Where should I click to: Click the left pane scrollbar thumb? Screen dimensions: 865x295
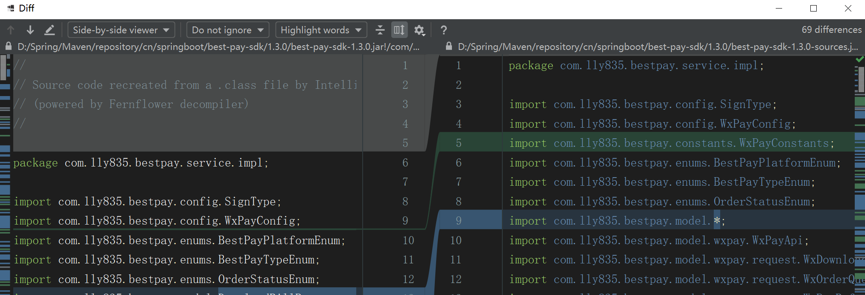[x=3, y=67]
